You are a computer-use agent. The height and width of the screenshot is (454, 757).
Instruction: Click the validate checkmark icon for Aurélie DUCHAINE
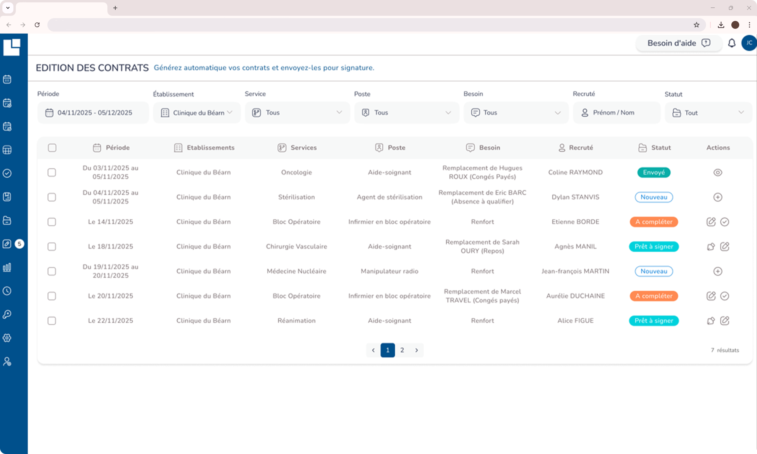click(x=725, y=296)
